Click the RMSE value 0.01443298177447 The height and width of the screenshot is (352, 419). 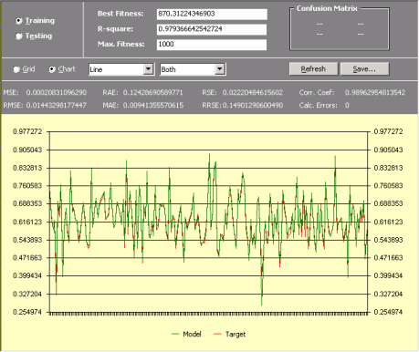[57, 105]
